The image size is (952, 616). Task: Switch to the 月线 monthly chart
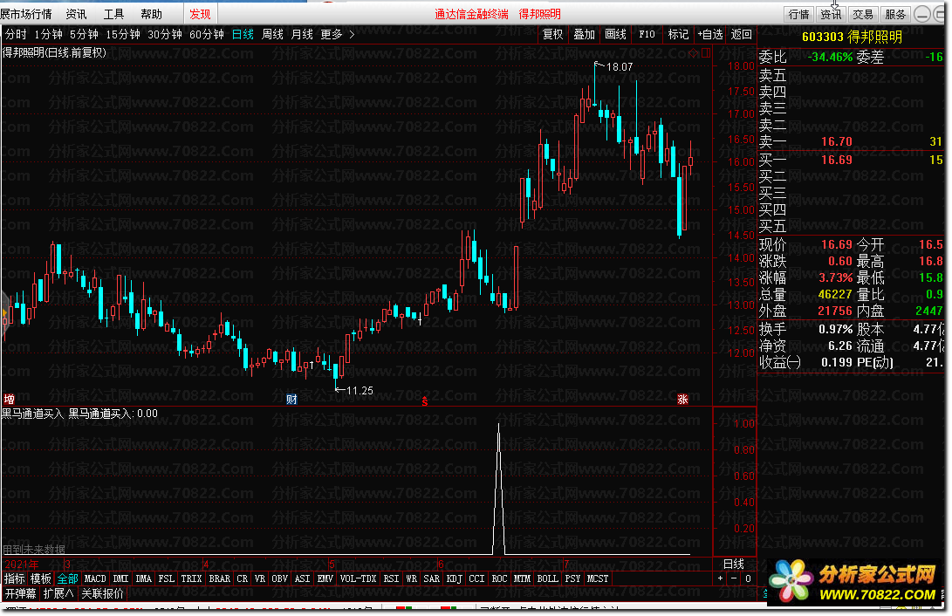click(x=302, y=35)
